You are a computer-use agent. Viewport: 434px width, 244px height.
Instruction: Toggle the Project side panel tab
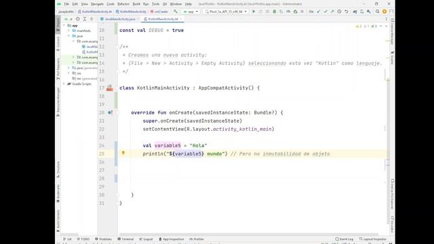pos(58,25)
